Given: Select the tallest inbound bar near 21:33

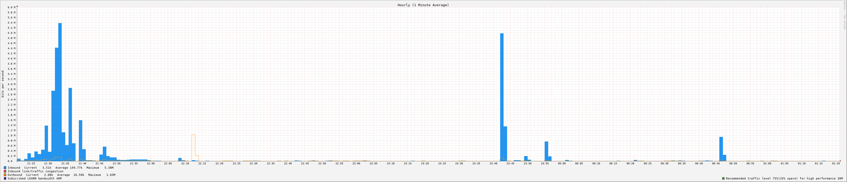Looking at the screenshot, I should pos(60,92).
